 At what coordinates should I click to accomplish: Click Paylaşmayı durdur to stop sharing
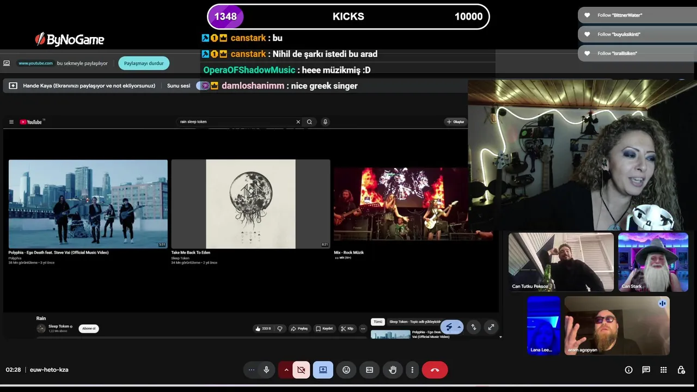click(x=144, y=63)
